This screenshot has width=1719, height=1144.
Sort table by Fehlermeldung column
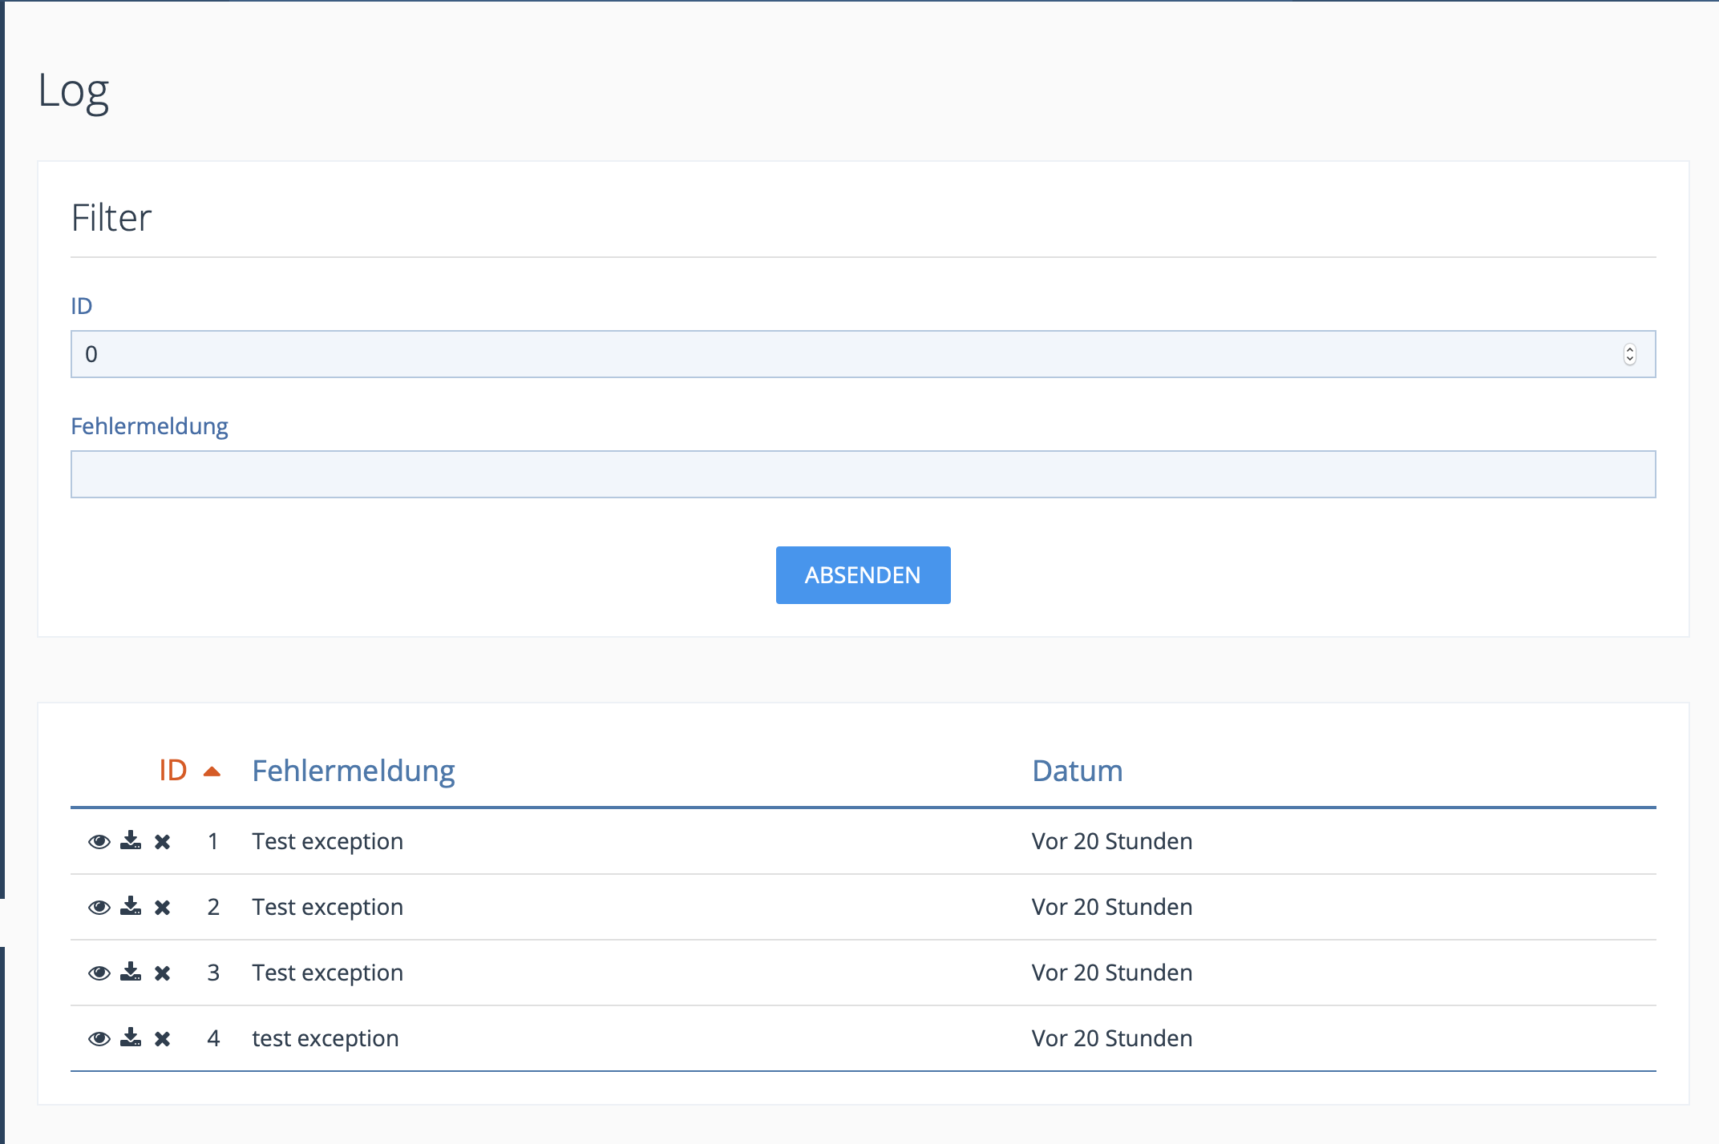(x=353, y=771)
